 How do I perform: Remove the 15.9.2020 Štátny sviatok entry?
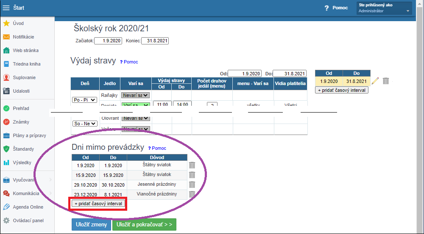click(x=192, y=175)
